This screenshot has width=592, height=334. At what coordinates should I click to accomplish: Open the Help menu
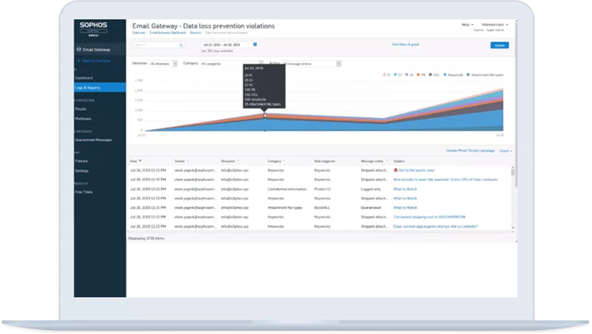pyautogui.click(x=467, y=24)
